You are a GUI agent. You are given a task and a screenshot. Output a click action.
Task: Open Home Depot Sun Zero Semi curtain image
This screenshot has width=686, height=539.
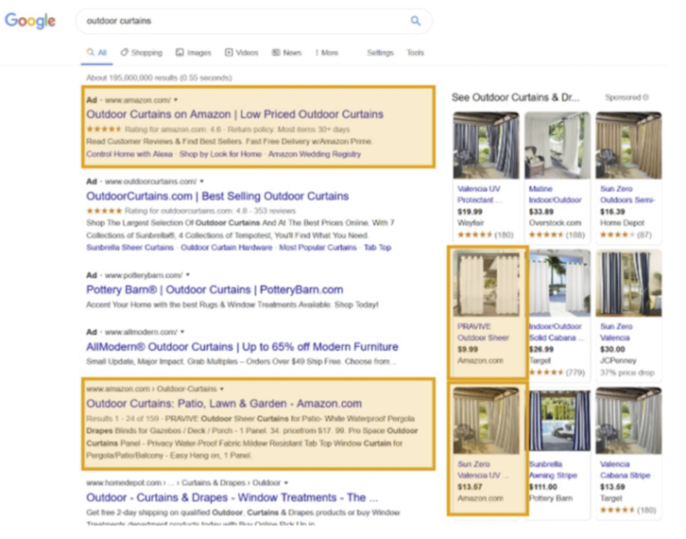pyautogui.click(x=629, y=146)
